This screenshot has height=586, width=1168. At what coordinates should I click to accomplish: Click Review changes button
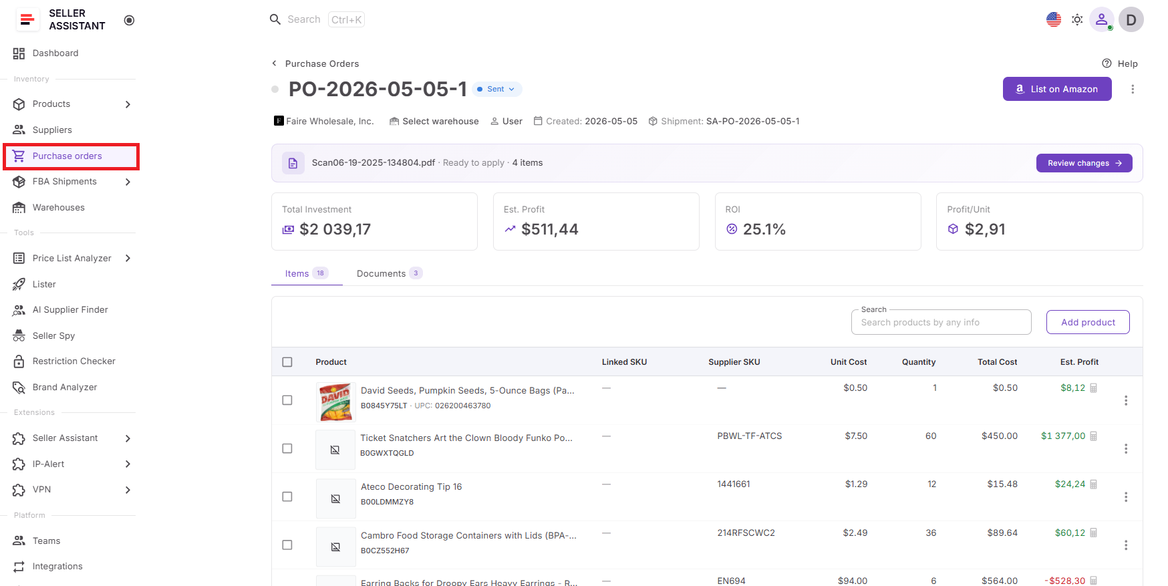[1084, 163]
